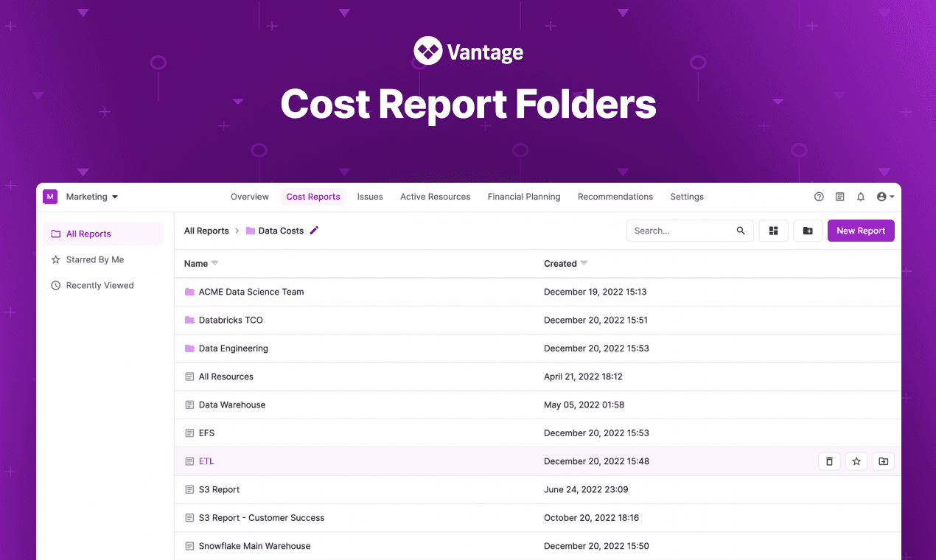936x560 pixels.
Task: Toggle the Created column sort filter
Action: tap(584, 263)
